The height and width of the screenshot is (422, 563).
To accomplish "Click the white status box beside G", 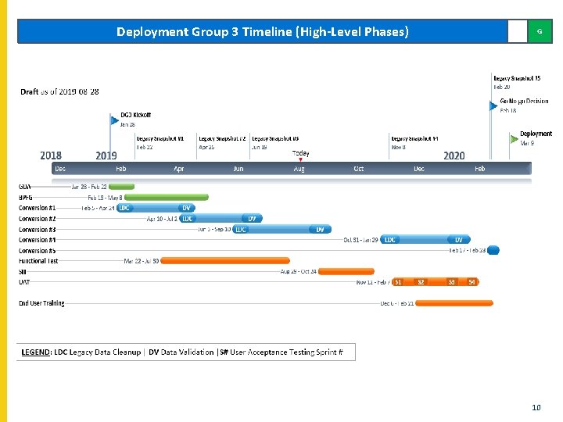I will 518,31.
